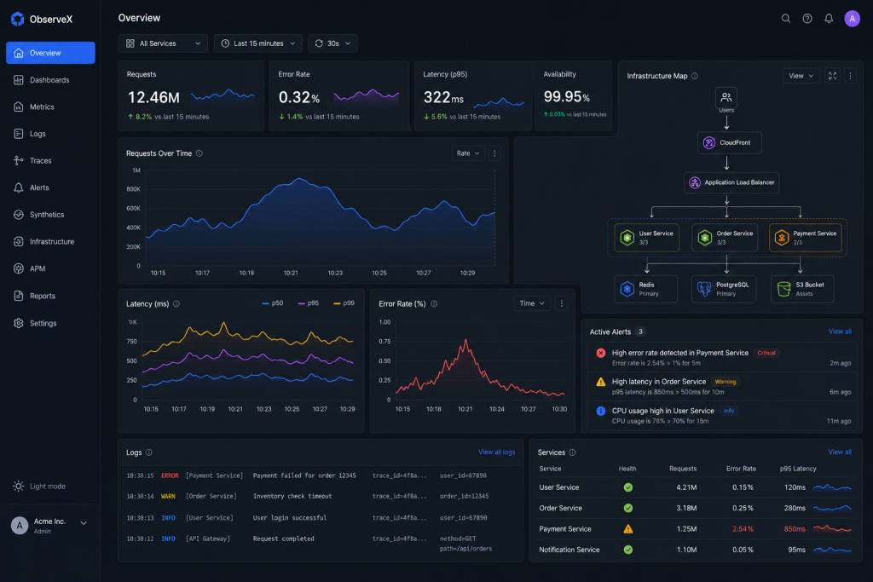Show info icon for Infrastructure Map
This screenshot has width=873, height=582.
tap(694, 76)
